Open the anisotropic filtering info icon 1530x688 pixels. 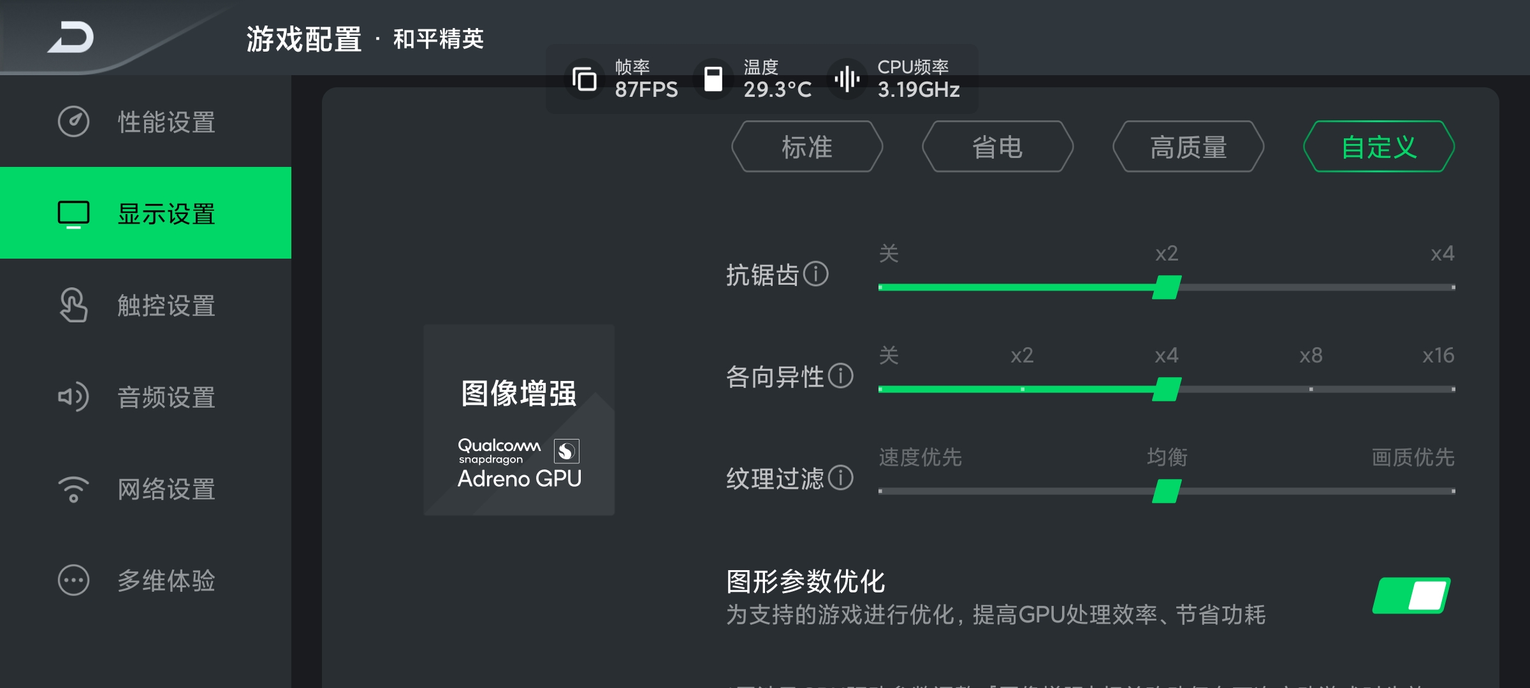tap(841, 376)
